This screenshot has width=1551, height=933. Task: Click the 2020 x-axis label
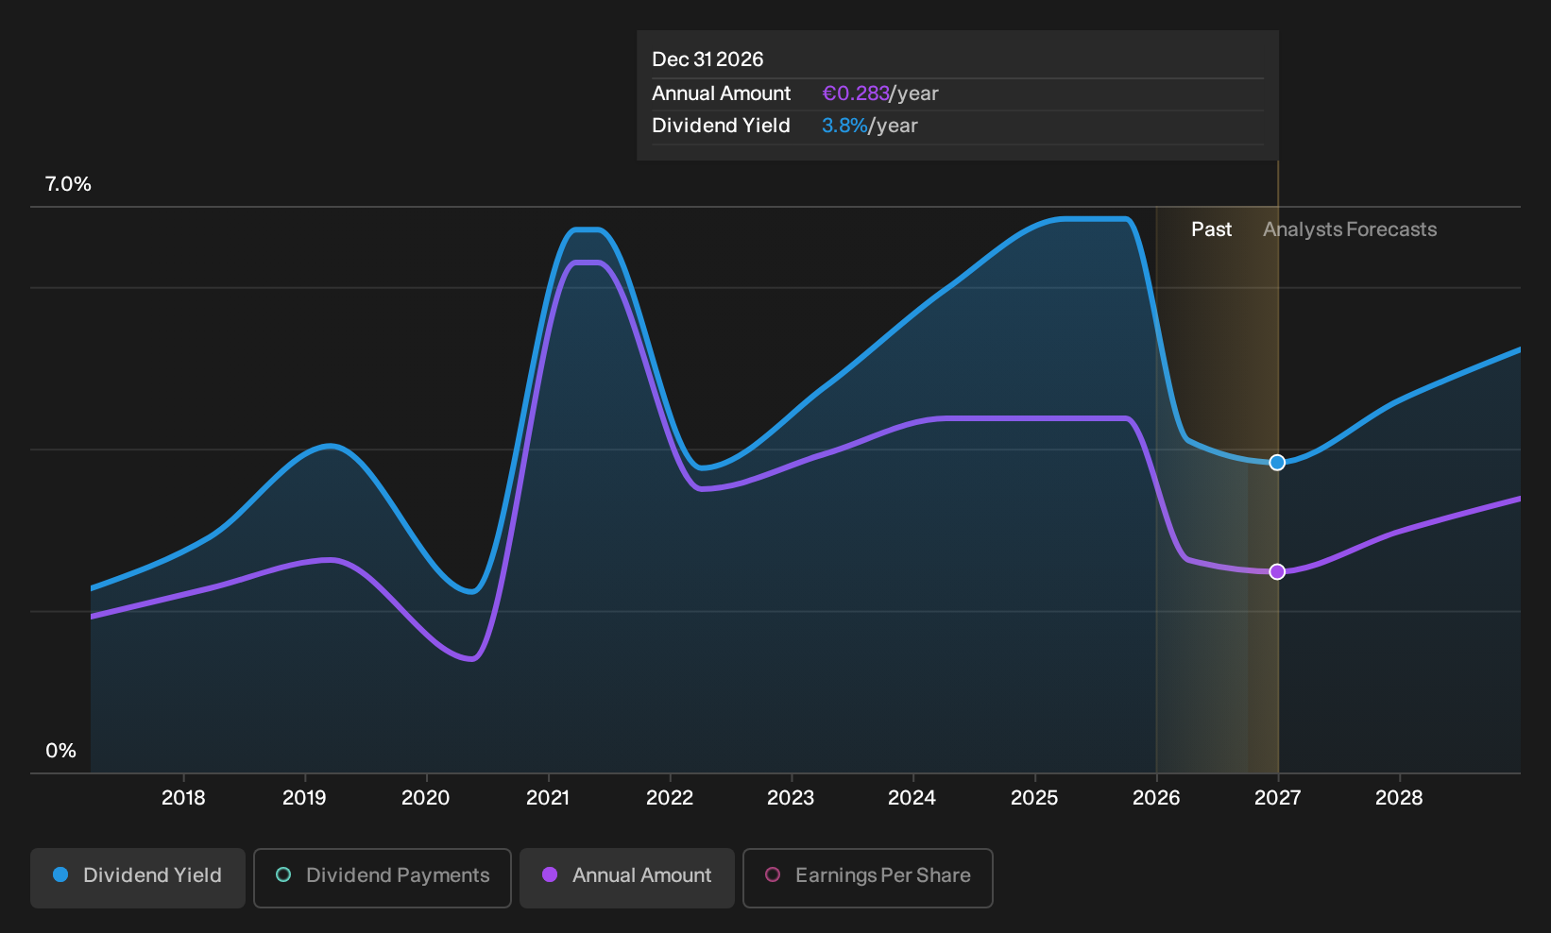[426, 798]
